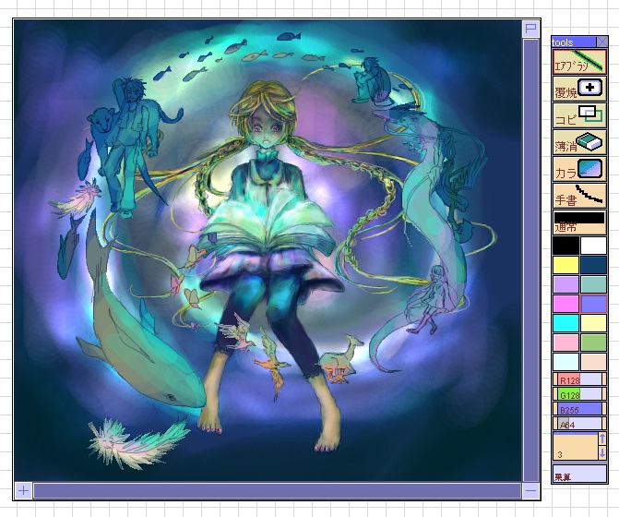Select the copy (コピ) selection tool
619x517 pixels.
tap(579, 115)
